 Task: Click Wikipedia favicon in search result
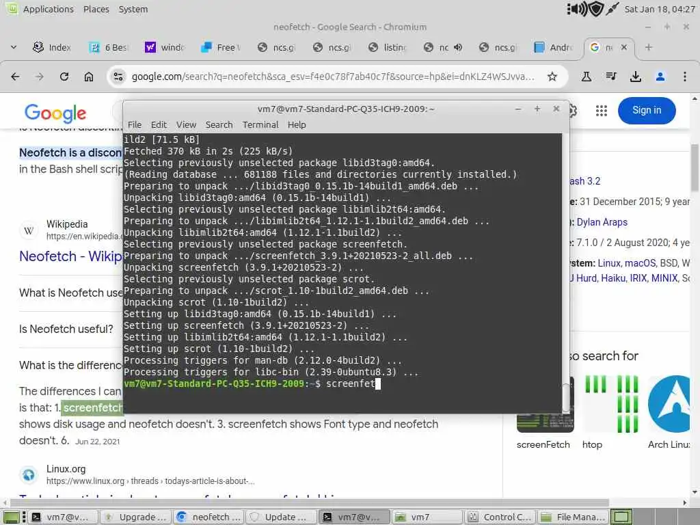click(29, 230)
